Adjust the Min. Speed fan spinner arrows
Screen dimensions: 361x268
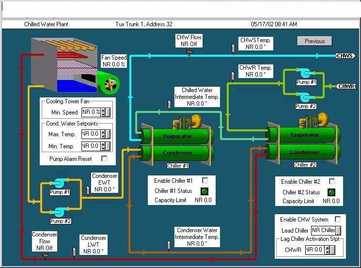click(103, 112)
